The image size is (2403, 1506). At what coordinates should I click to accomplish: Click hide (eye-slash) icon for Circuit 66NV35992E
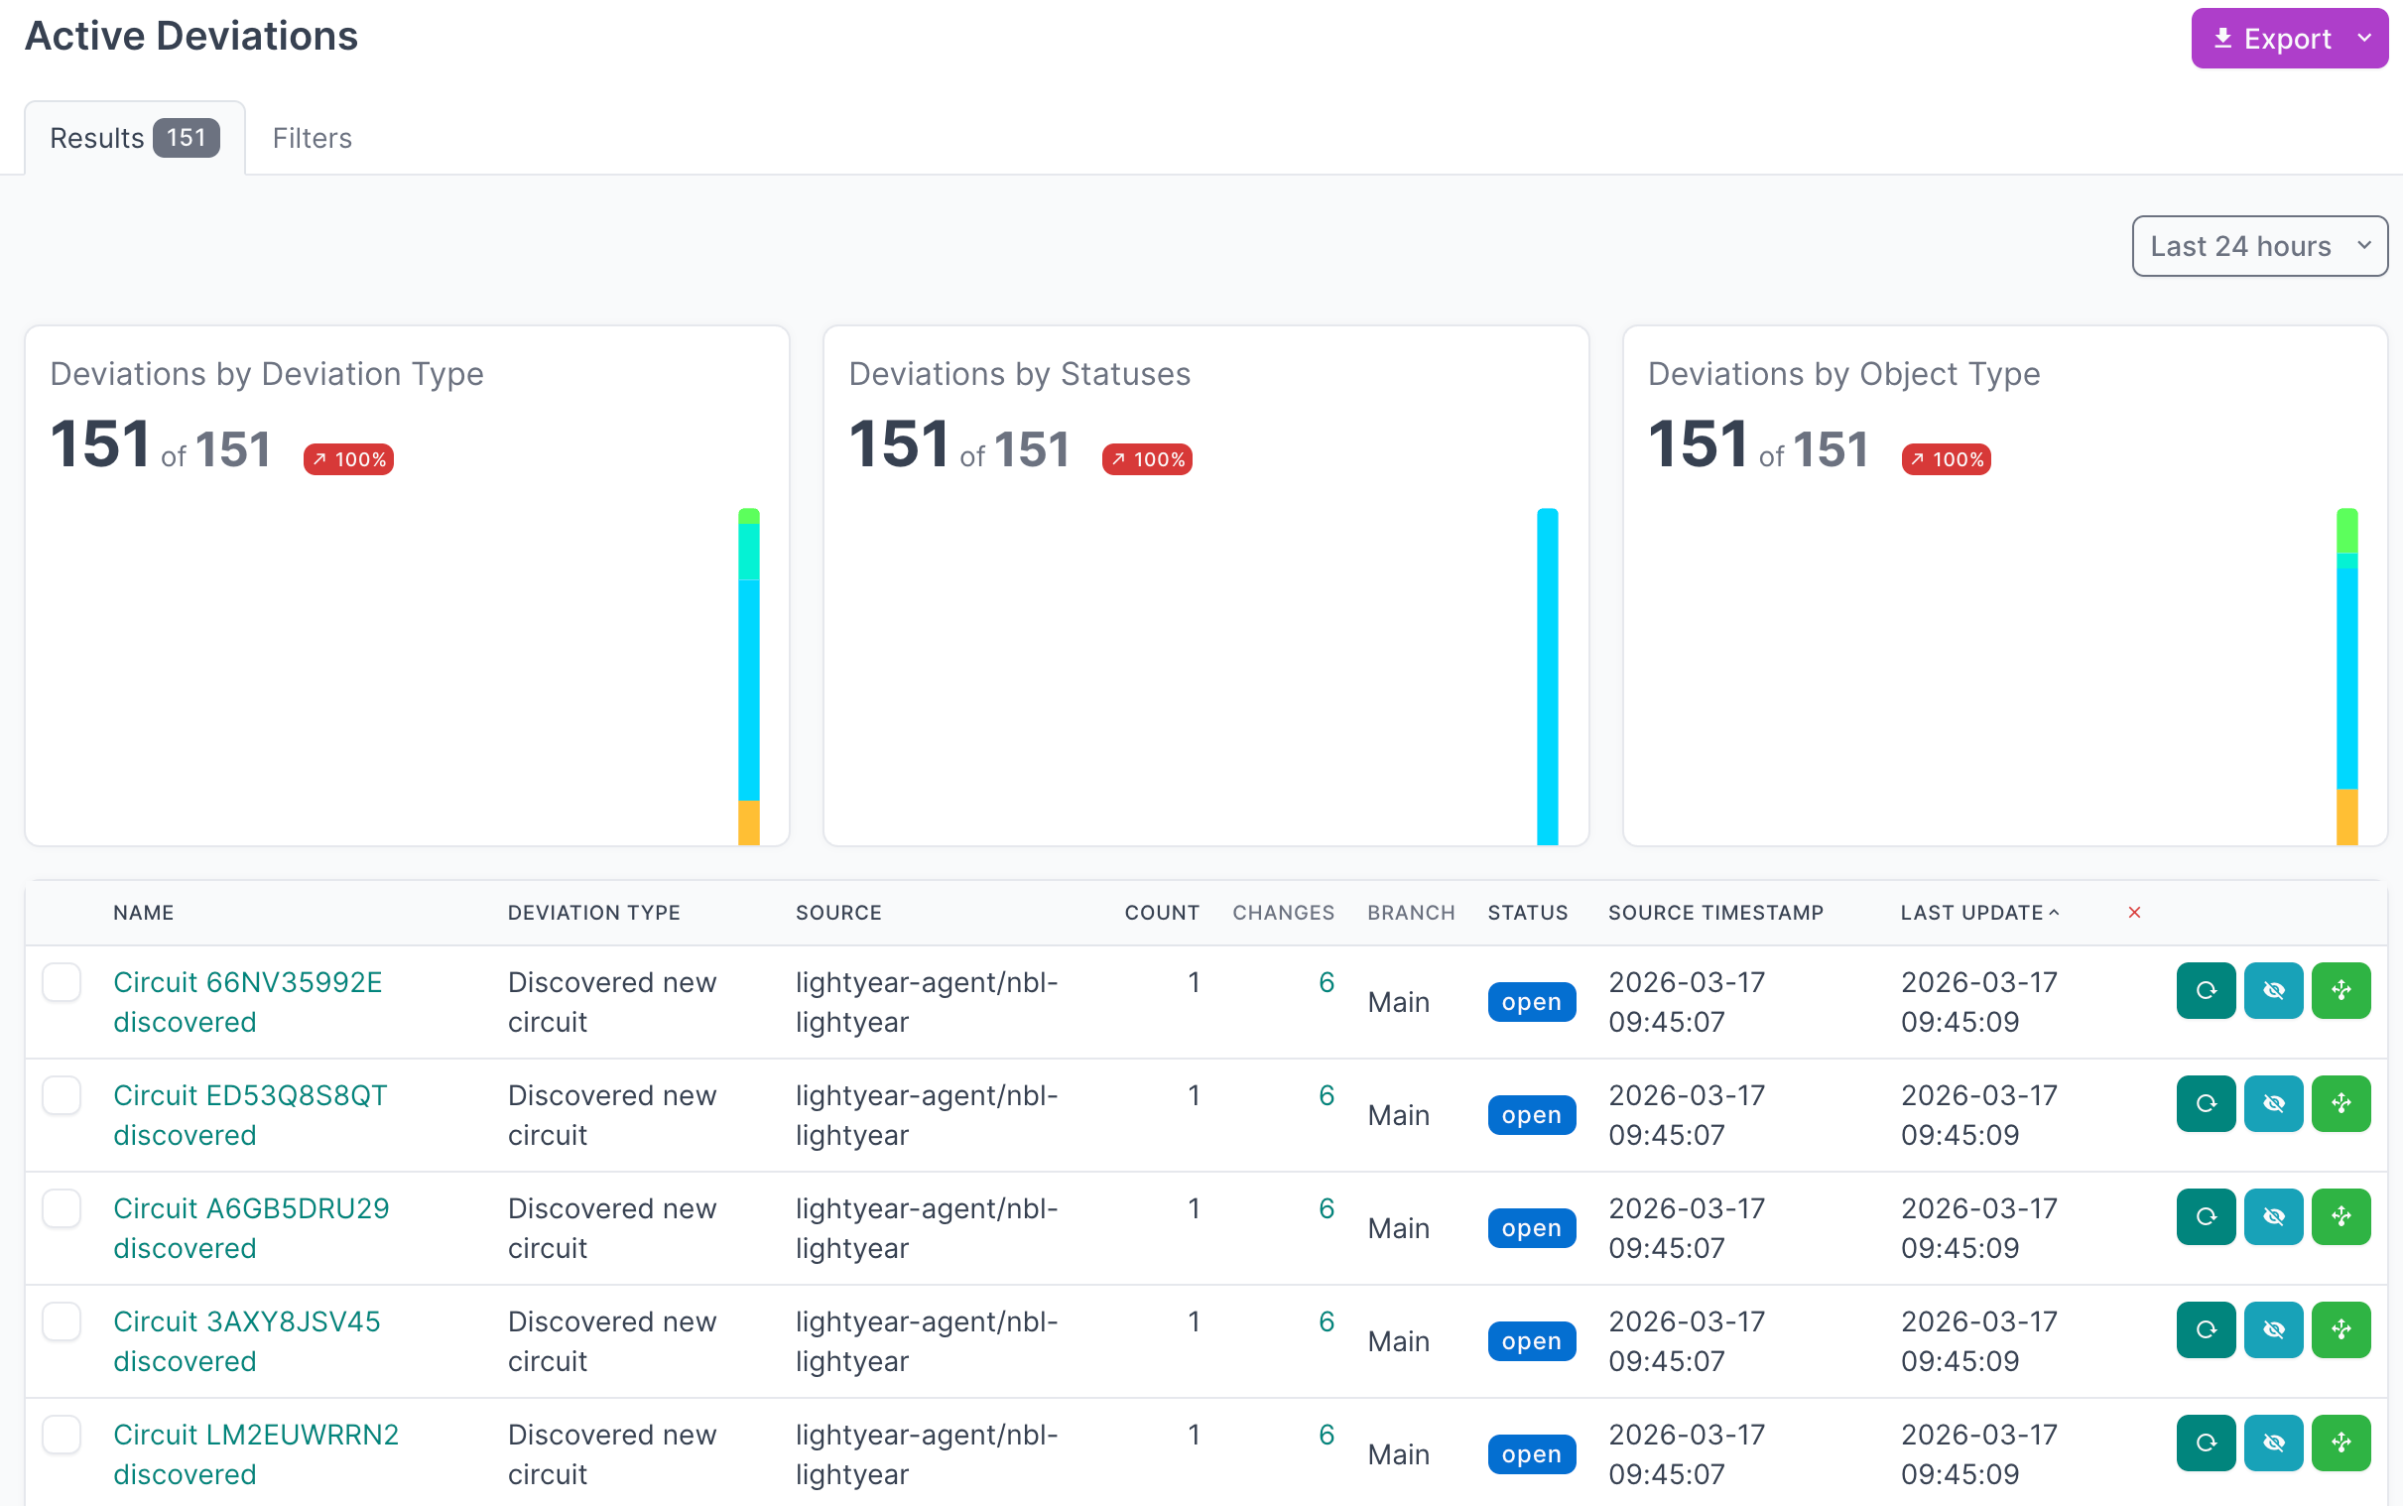coord(2273,990)
